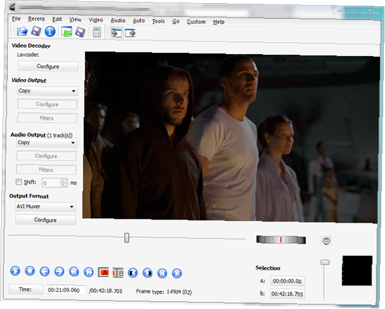Increase the shift value with the up arrow
The height and width of the screenshot is (309, 385).
coord(64,181)
